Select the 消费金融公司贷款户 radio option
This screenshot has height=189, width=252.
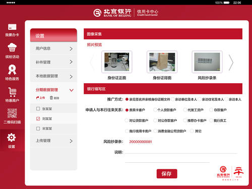point(155,131)
